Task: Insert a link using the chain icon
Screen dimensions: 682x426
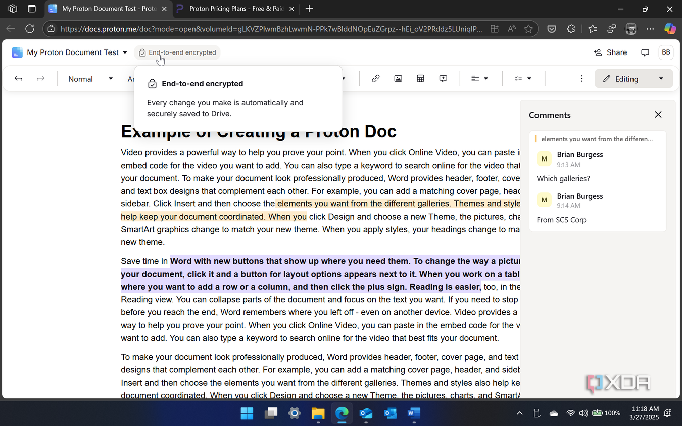Action: (375, 79)
